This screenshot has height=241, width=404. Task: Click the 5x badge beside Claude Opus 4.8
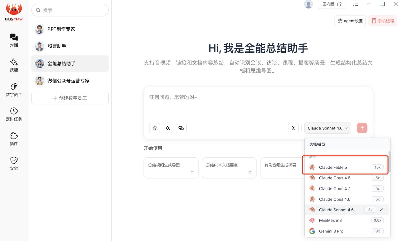tap(378, 178)
